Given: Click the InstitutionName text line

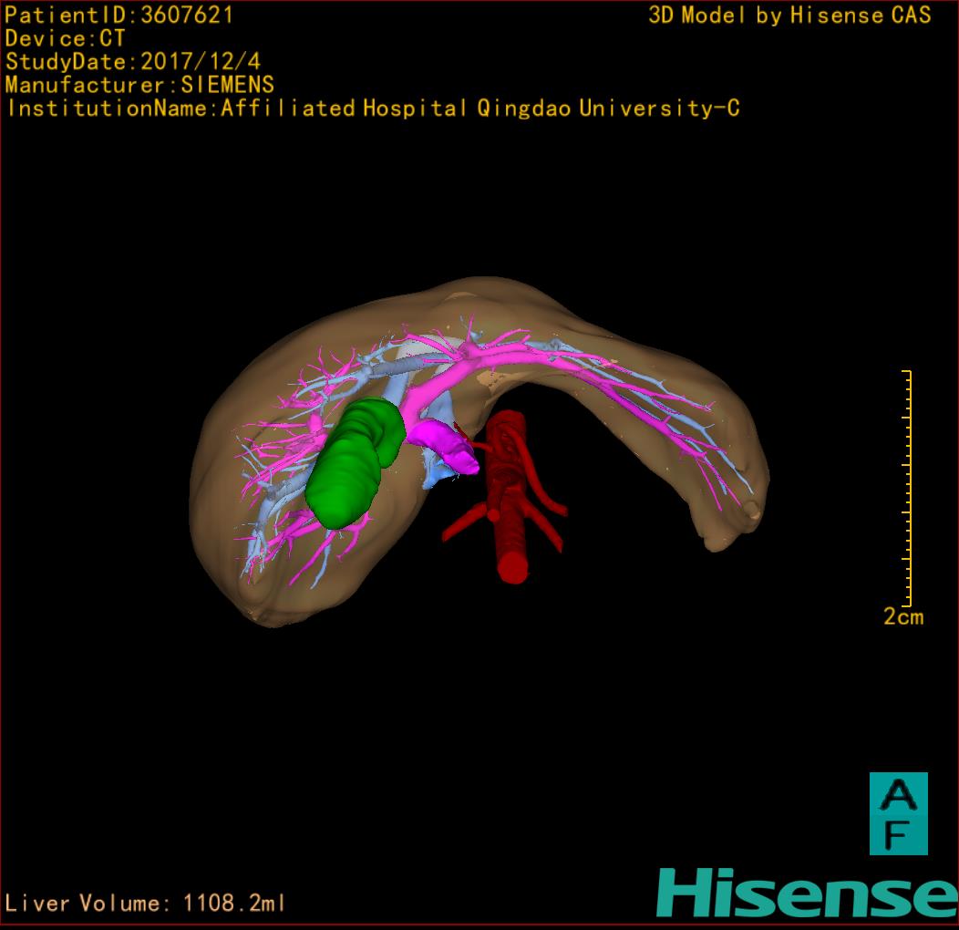Looking at the screenshot, I should click(x=372, y=108).
